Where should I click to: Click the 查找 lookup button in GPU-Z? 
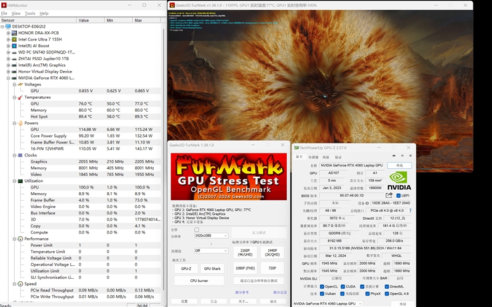399,165
